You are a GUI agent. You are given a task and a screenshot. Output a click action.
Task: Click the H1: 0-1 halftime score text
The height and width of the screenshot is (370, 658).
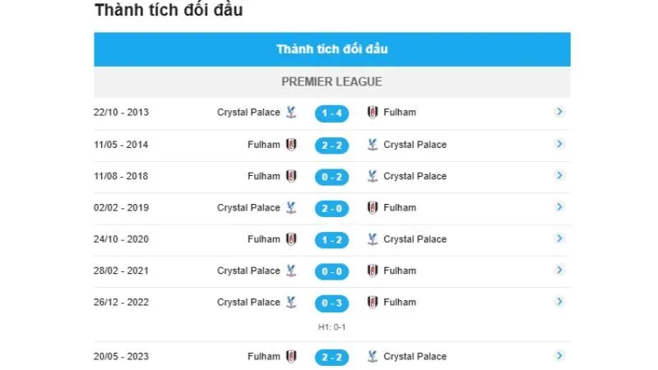(332, 327)
